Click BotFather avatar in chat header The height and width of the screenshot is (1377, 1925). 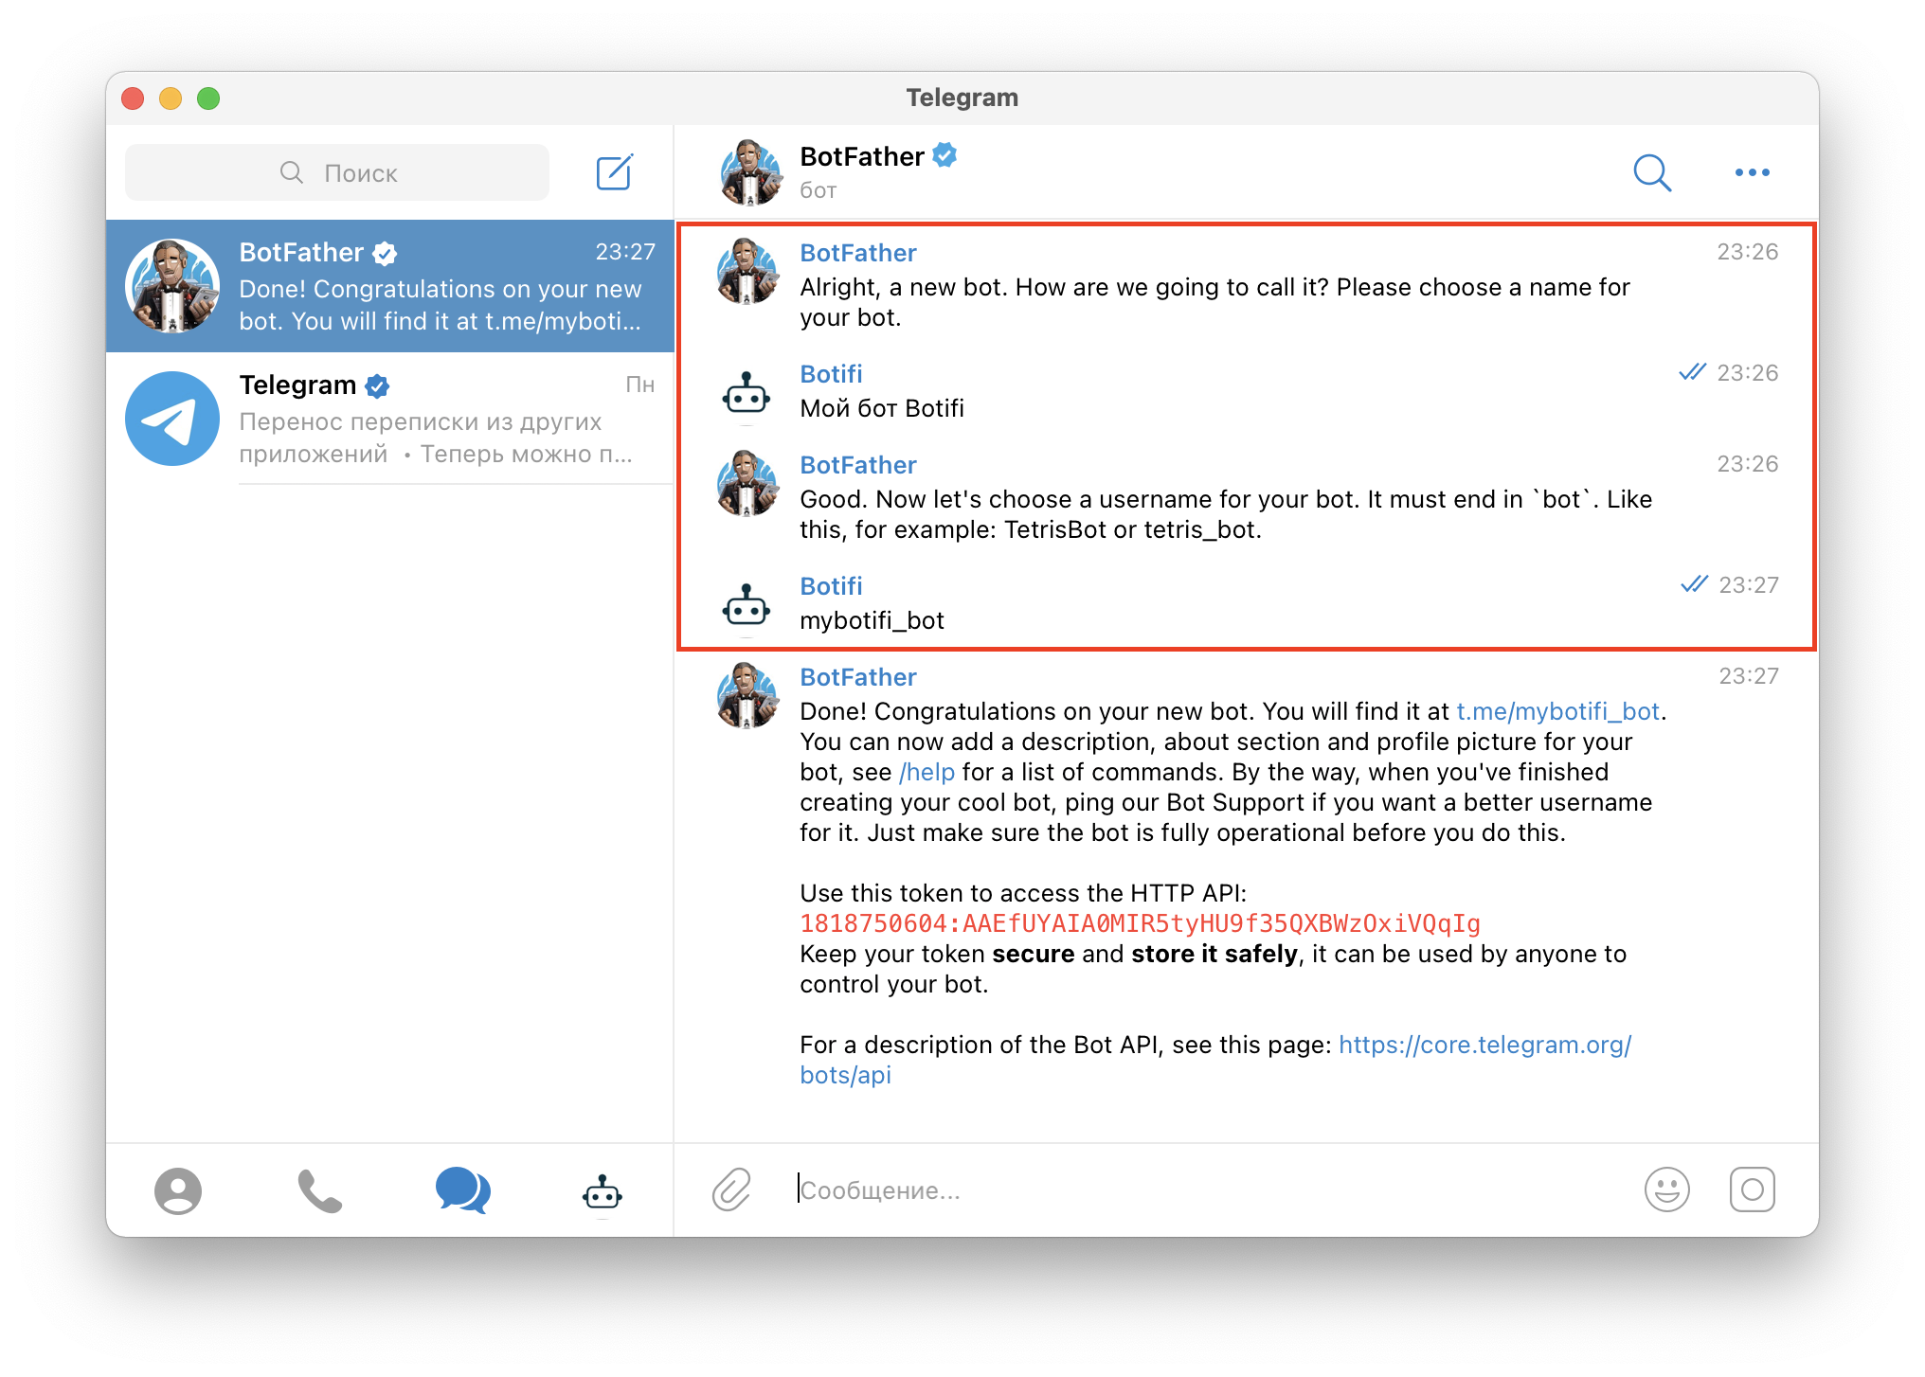pos(750,172)
